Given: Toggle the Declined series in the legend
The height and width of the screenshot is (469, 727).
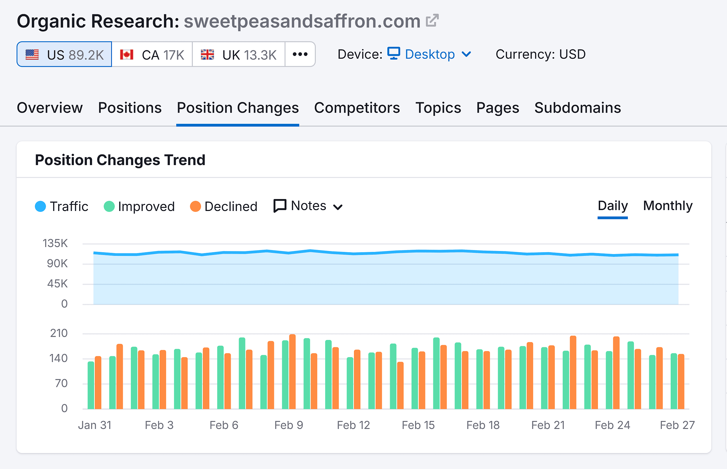Looking at the screenshot, I should [x=196, y=206].
